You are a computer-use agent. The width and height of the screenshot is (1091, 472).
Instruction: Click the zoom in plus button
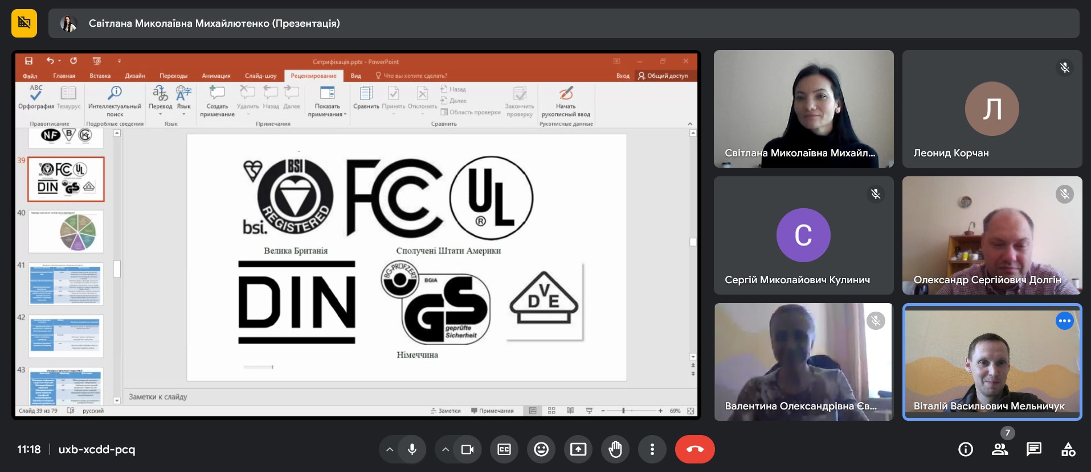point(660,411)
